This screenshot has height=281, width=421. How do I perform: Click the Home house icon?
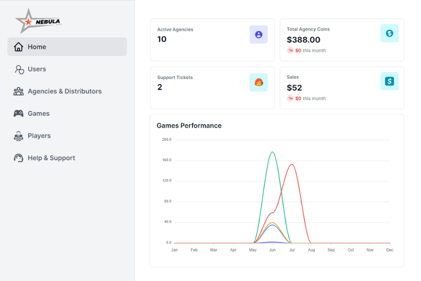[x=18, y=47]
